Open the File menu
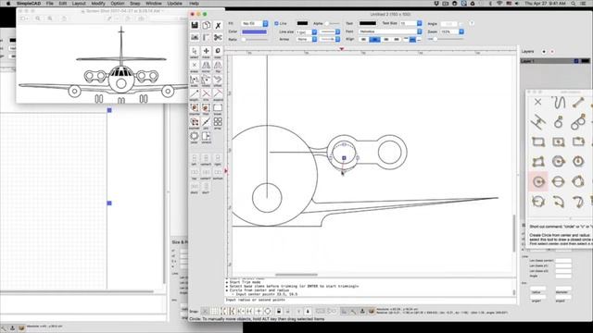The image size is (593, 333). point(49,3)
